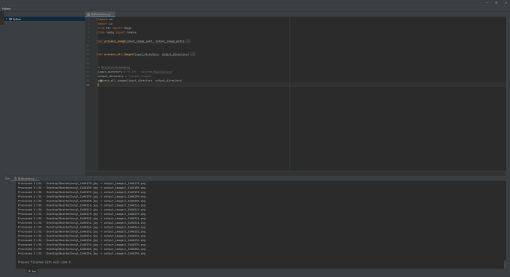This screenshot has width=510, height=277.
Task: Place cursor on 'import io' line
Action: pos(105,24)
